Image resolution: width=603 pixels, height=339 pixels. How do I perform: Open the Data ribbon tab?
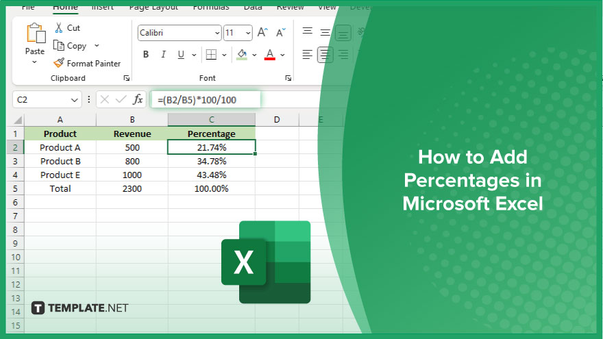click(x=253, y=7)
